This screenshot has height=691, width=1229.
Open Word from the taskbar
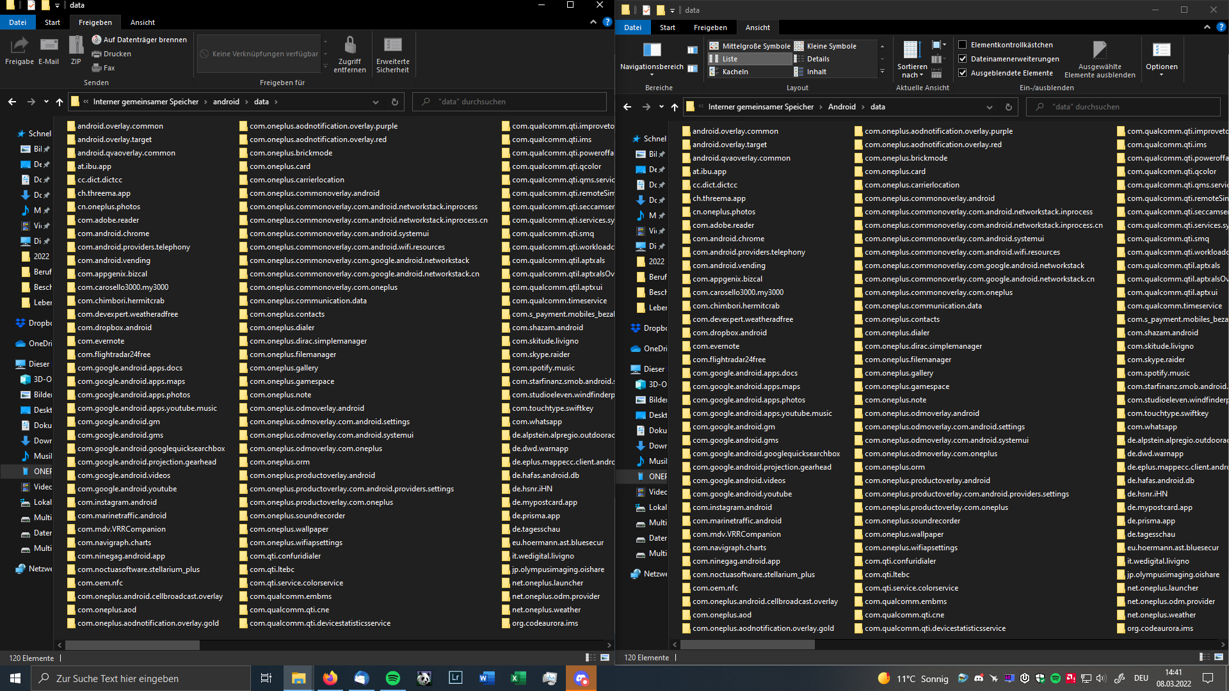pyautogui.click(x=486, y=678)
